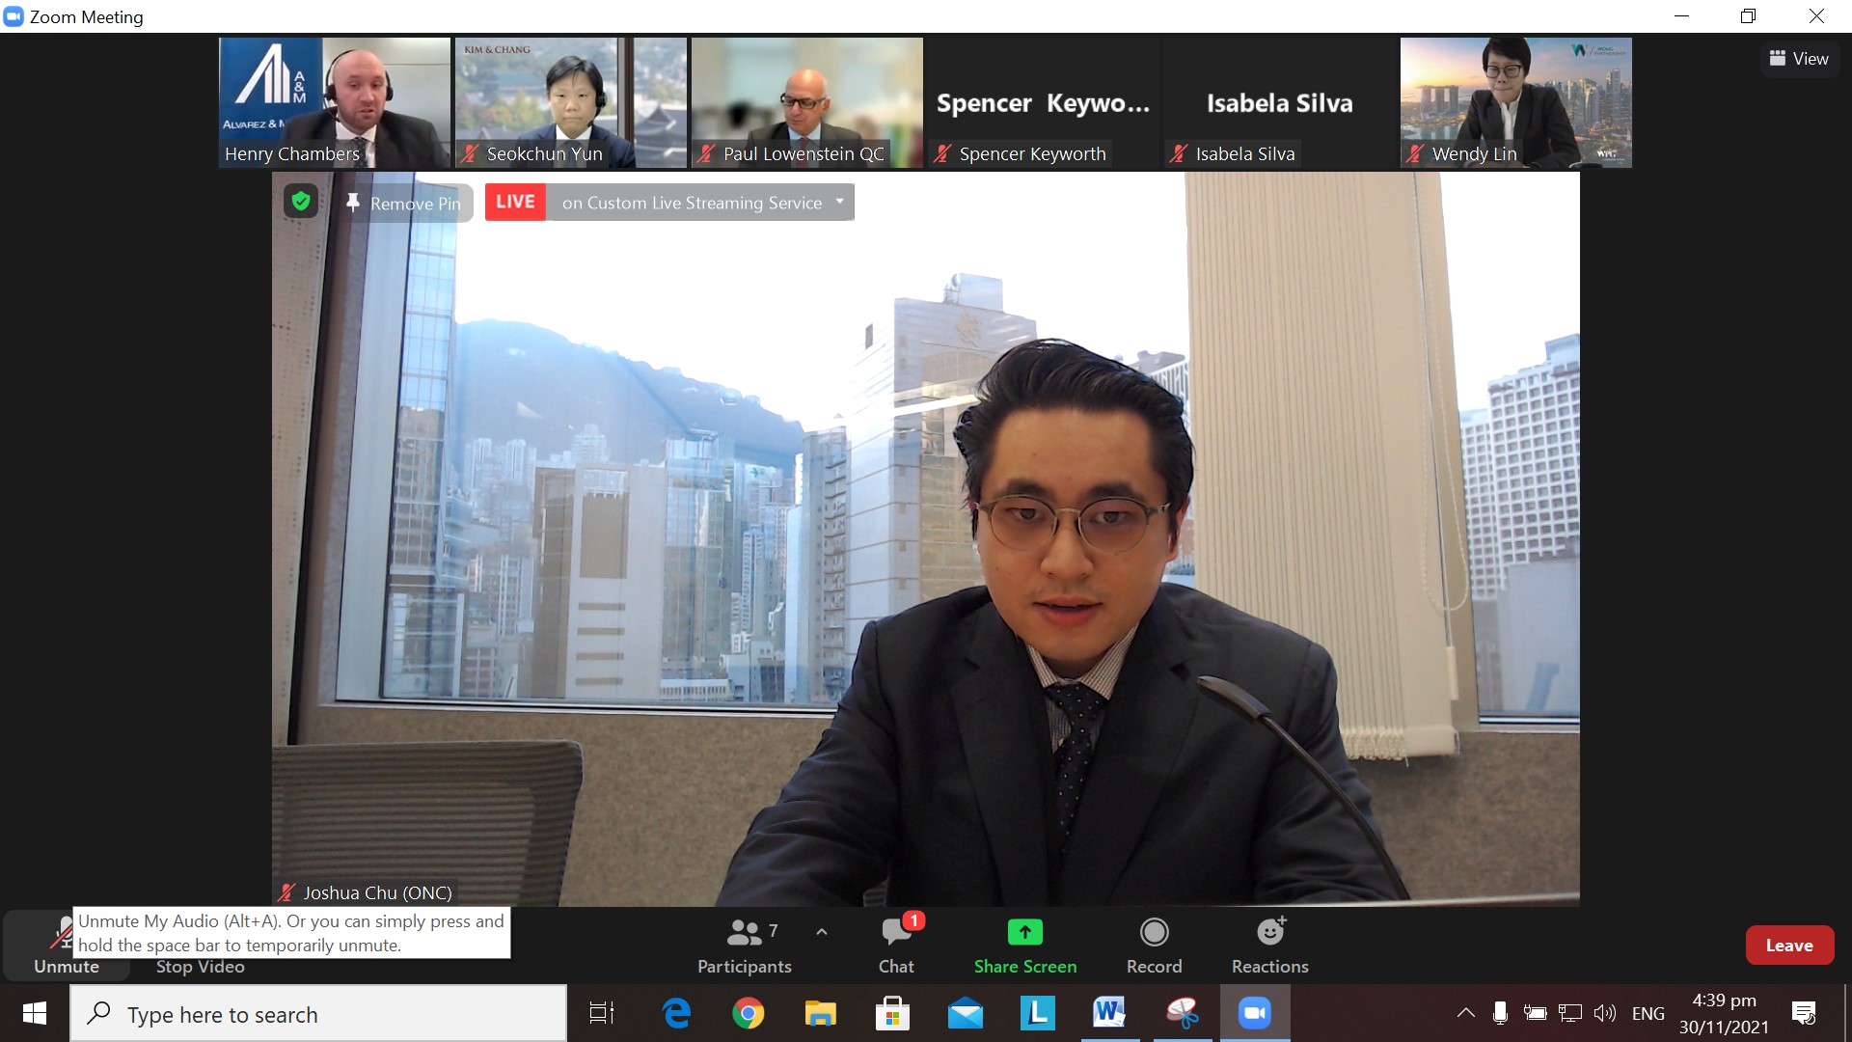1852x1042 pixels.
Task: Click the taskbar search box
Action: pos(318,1013)
